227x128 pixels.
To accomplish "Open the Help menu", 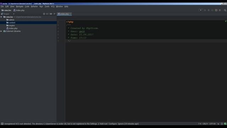I will tap(66, 6).
